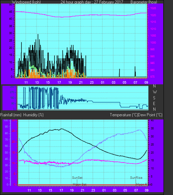Click the 24 hour graph date title
Viewport: 173px width, 195px height.
tap(92, 2)
